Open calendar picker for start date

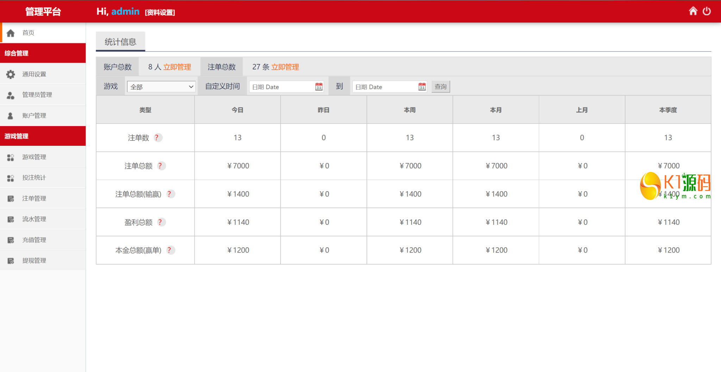[x=319, y=87]
